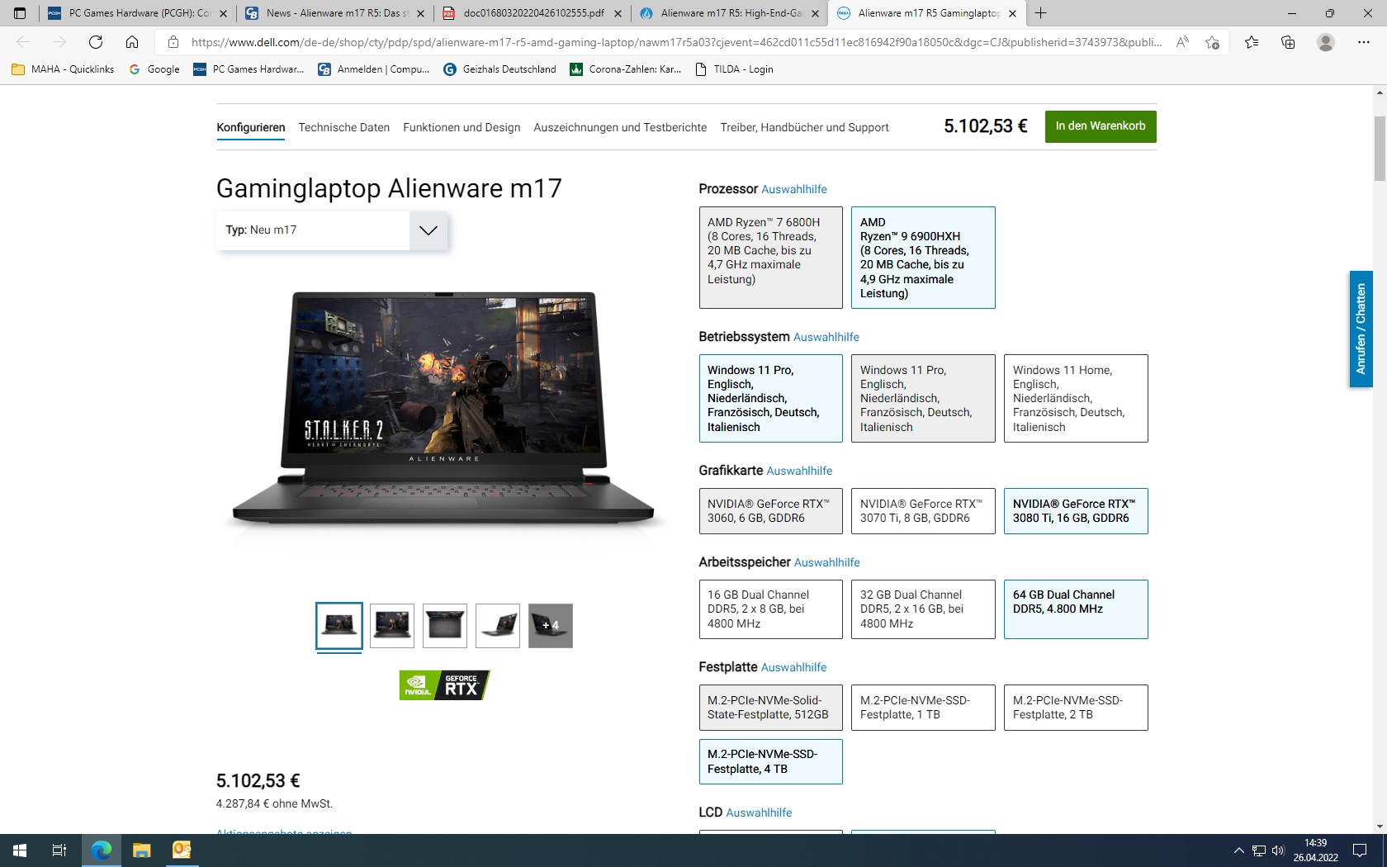Open a new browser tab

coord(1041,13)
